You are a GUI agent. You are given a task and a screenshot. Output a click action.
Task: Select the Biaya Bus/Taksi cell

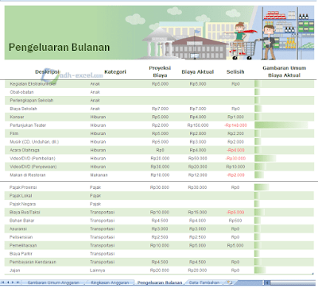coord(25,212)
